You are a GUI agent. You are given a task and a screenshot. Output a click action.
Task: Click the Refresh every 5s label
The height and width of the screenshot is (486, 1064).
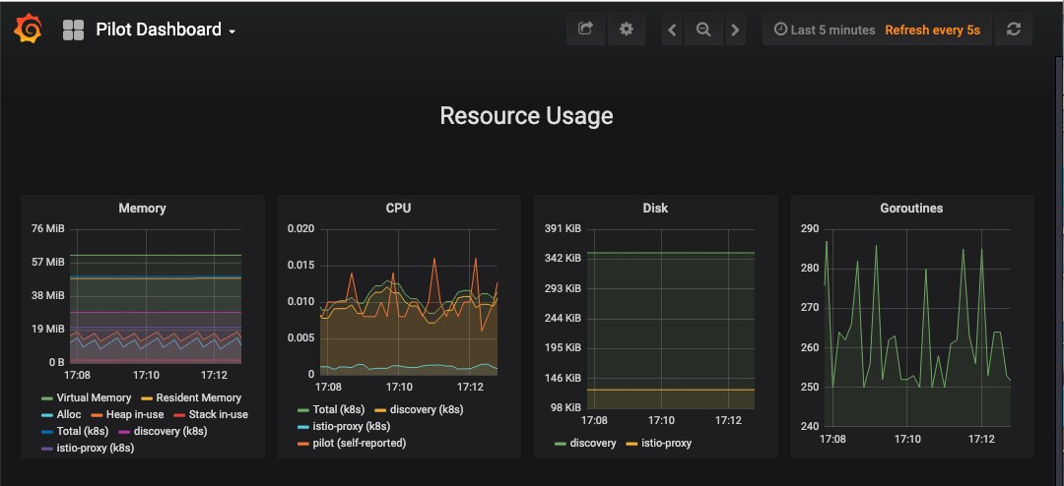[932, 30]
